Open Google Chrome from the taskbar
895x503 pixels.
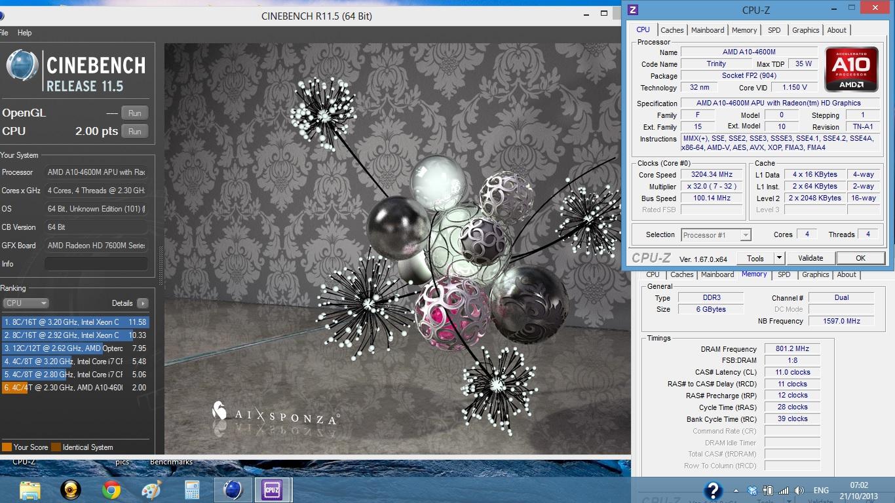pos(111,490)
